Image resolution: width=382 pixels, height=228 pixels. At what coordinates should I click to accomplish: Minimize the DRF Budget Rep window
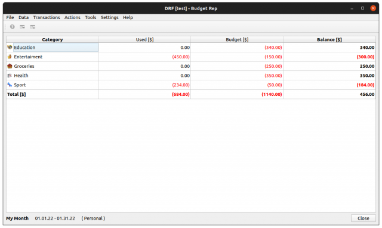[352, 8]
